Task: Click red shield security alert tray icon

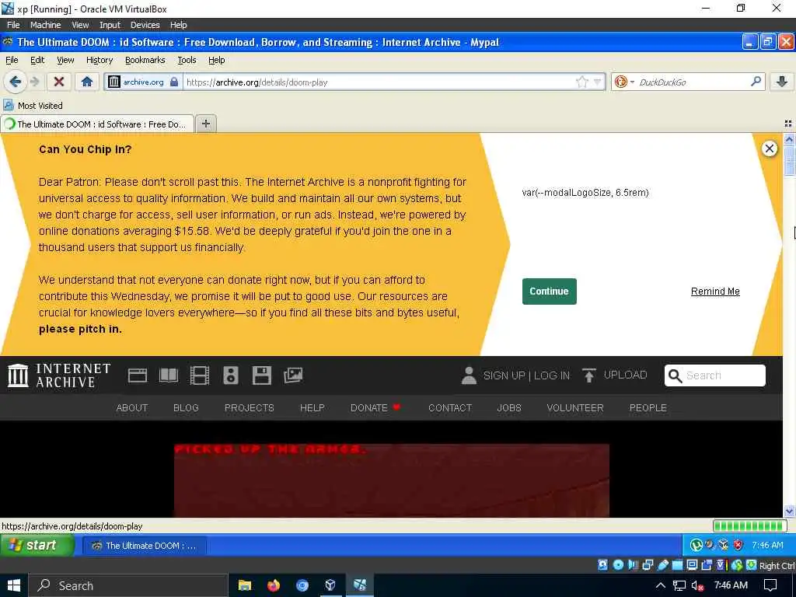Action: (x=738, y=545)
